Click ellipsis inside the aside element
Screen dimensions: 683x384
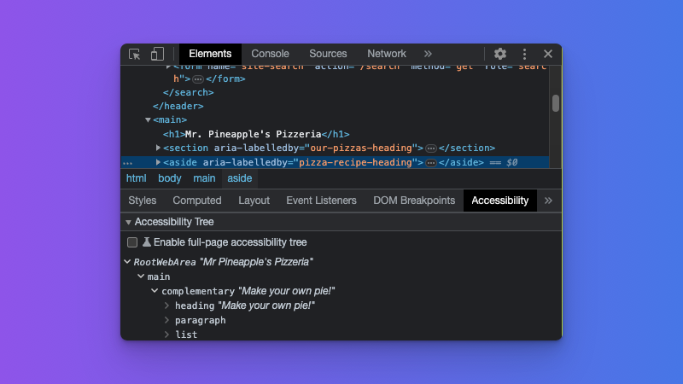click(431, 162)
